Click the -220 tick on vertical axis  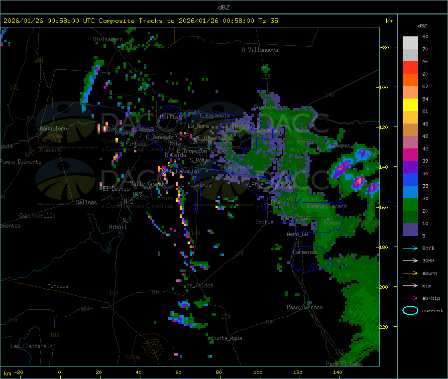(x=383, y=327)
